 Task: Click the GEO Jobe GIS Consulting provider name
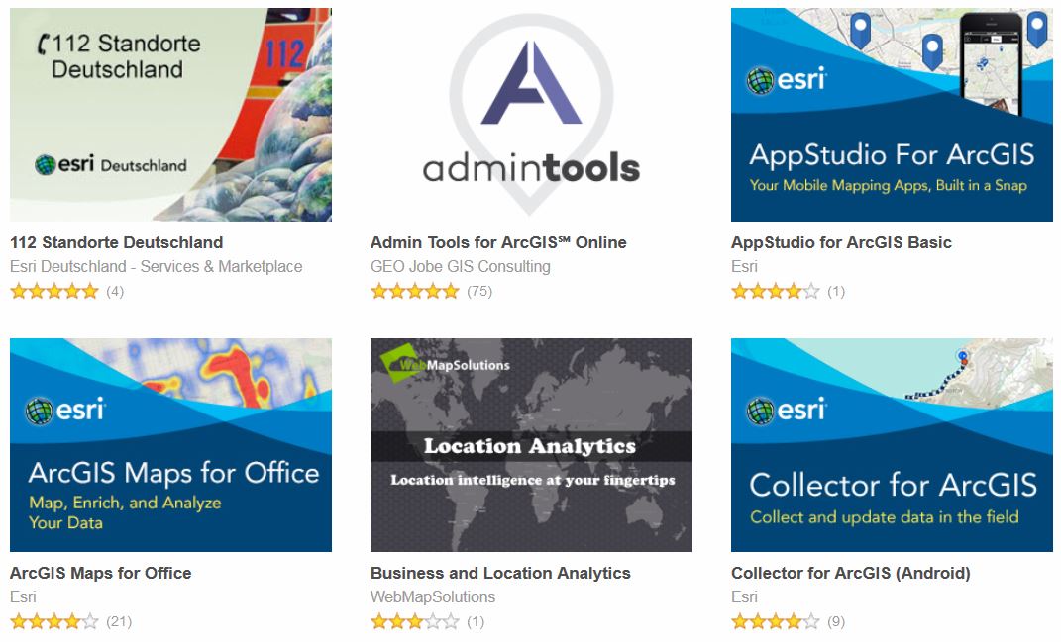[460, 267]
